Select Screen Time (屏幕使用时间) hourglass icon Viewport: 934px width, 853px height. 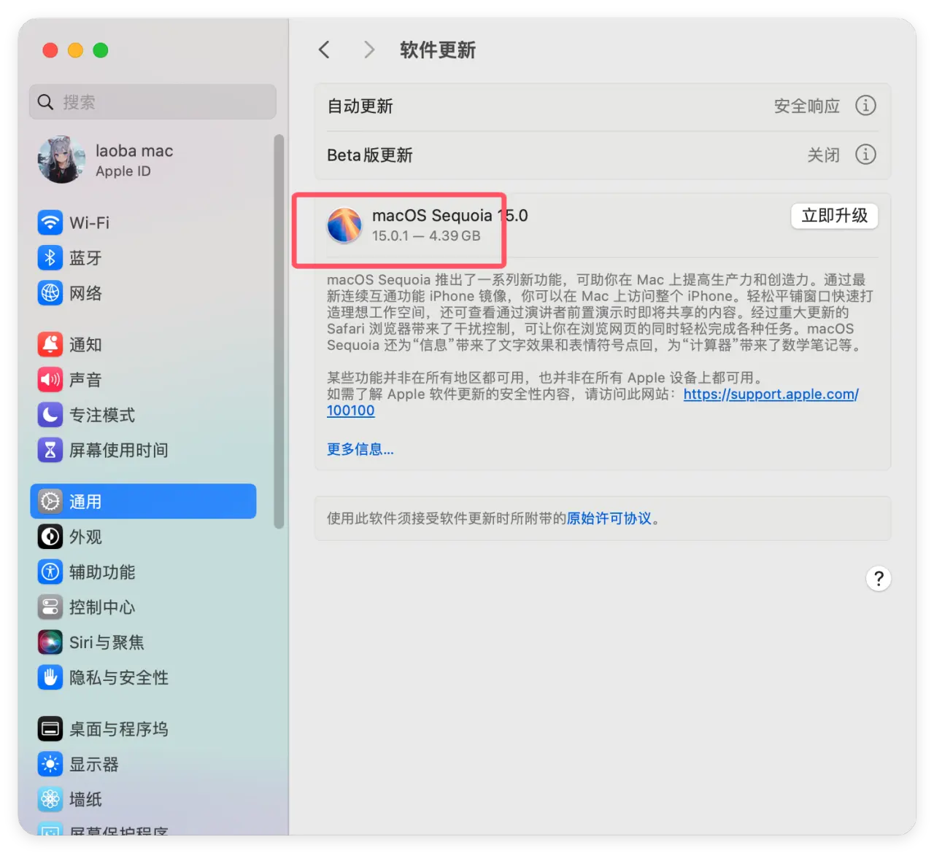click(x=50, y=450)
